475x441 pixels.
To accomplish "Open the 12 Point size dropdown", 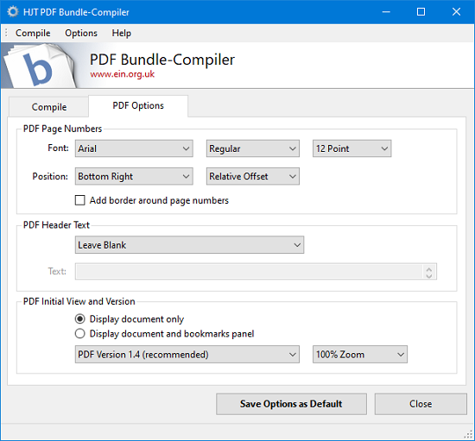I will coord(351,148).
